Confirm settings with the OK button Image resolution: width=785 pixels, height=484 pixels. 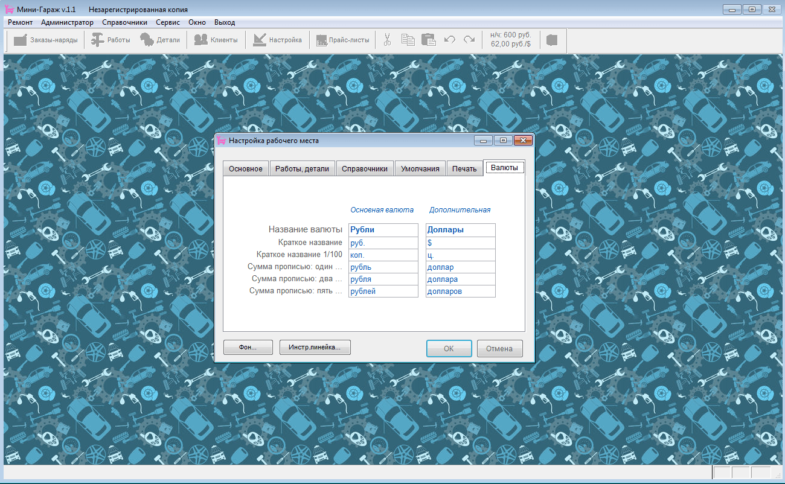[x=449, y=348]
